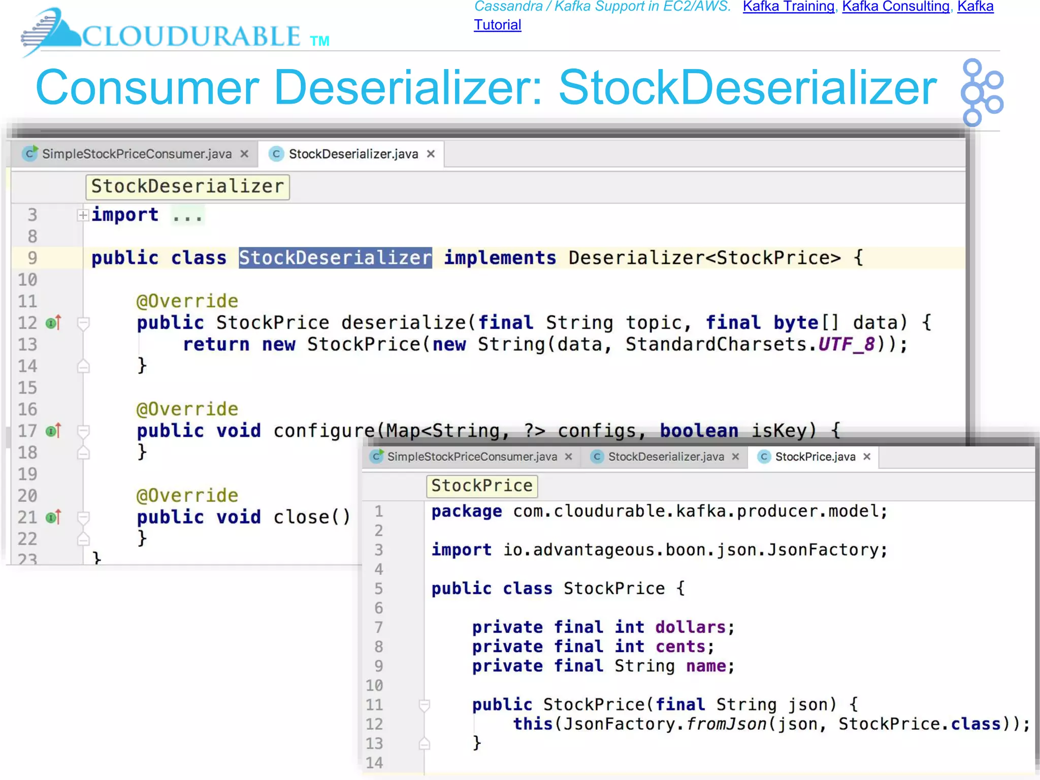Switch to SimpleStockPriceConsumer.java tab in top editor
Screen dimensions: 1040x780
(137, 154)
